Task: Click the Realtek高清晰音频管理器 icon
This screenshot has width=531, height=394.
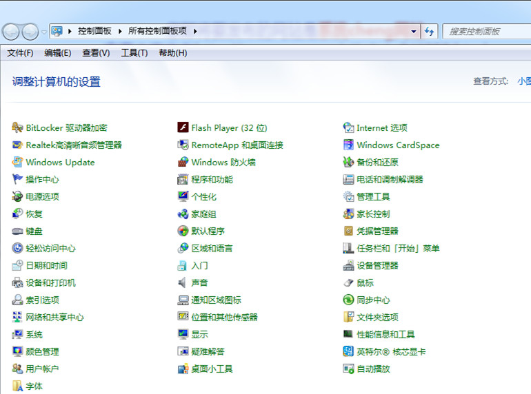Action: (x=17, y=145)
